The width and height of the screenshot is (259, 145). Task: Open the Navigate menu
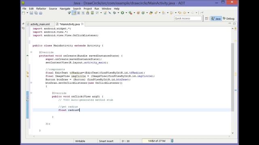point(65,8)
